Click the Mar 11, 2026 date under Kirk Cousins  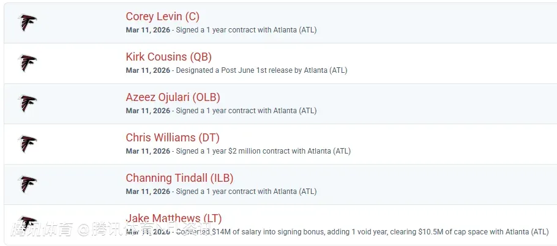click(x=148, y=70)
